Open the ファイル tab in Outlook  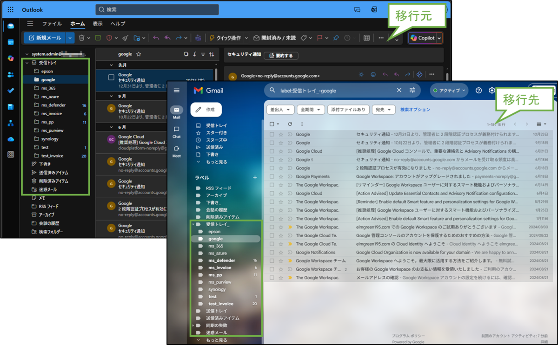(x=52, y=24)
